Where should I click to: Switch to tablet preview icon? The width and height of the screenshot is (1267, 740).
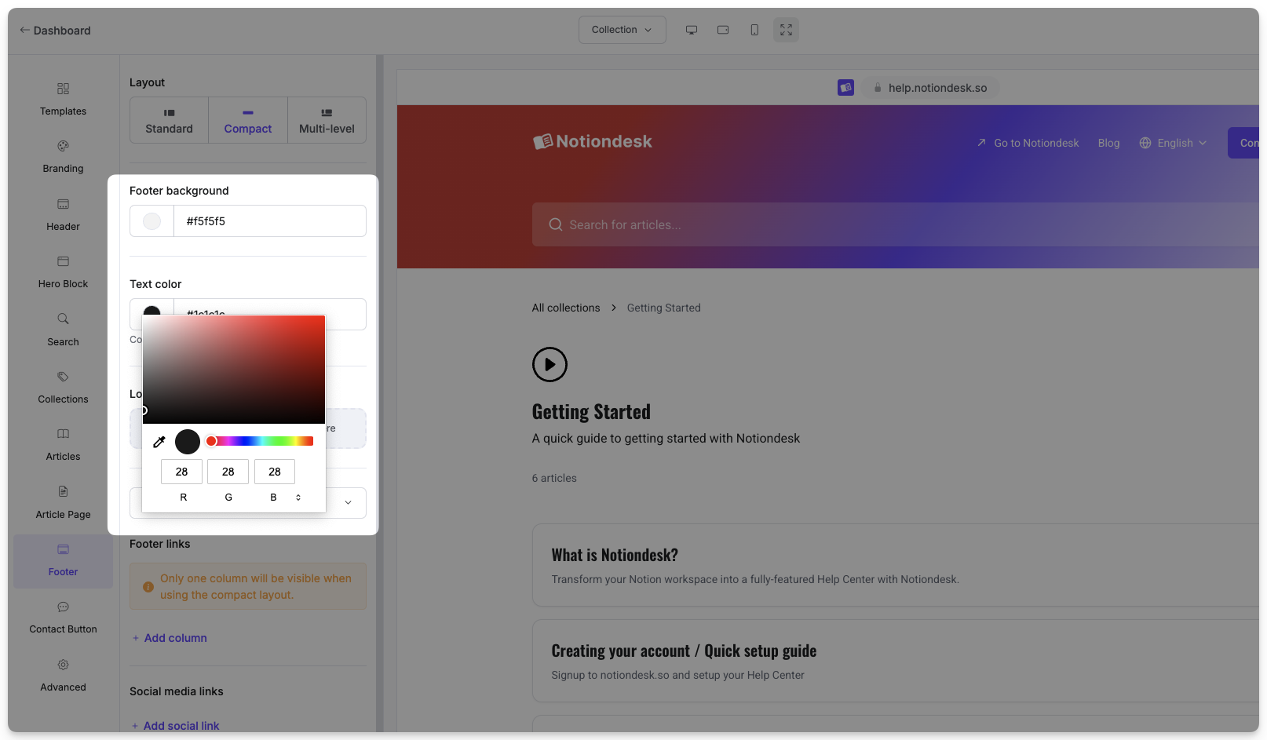click(723, 30)
